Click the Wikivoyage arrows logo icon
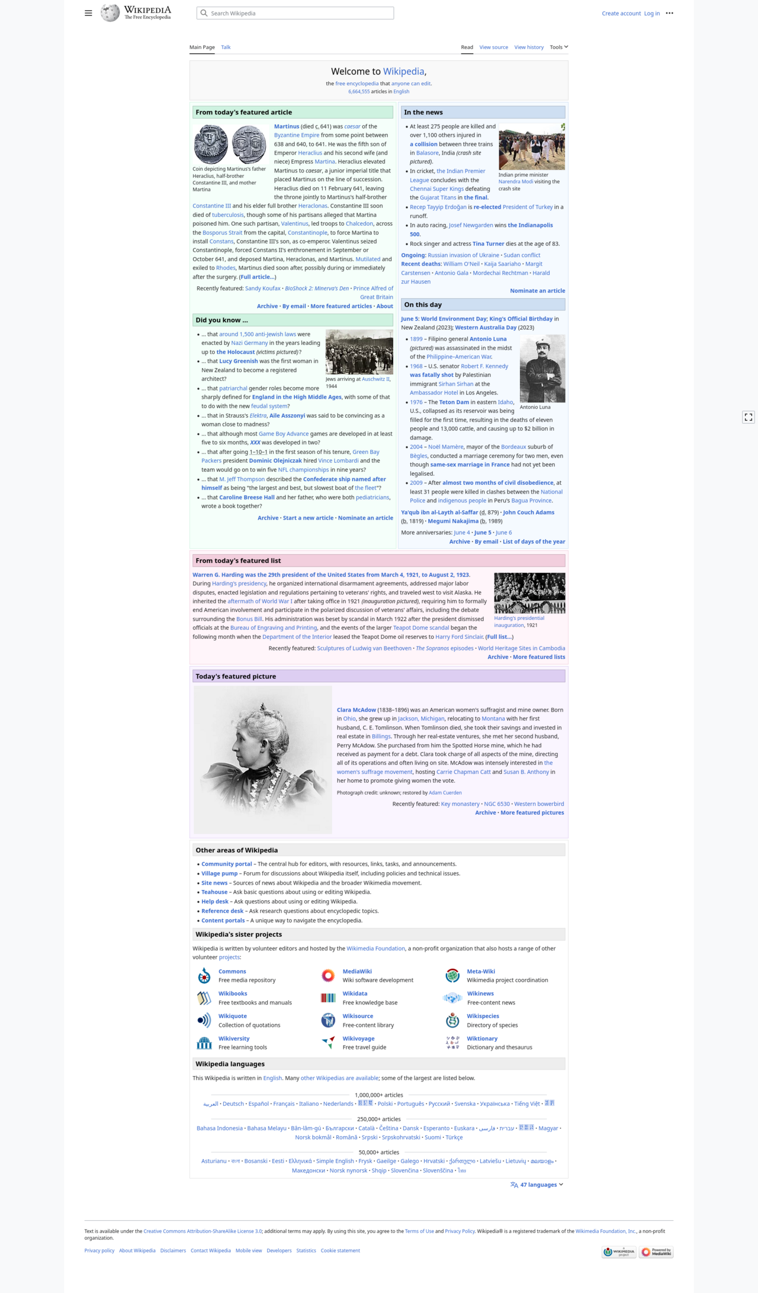Viewport: 758px width, 1293px height. click(x=328, y=1042)
